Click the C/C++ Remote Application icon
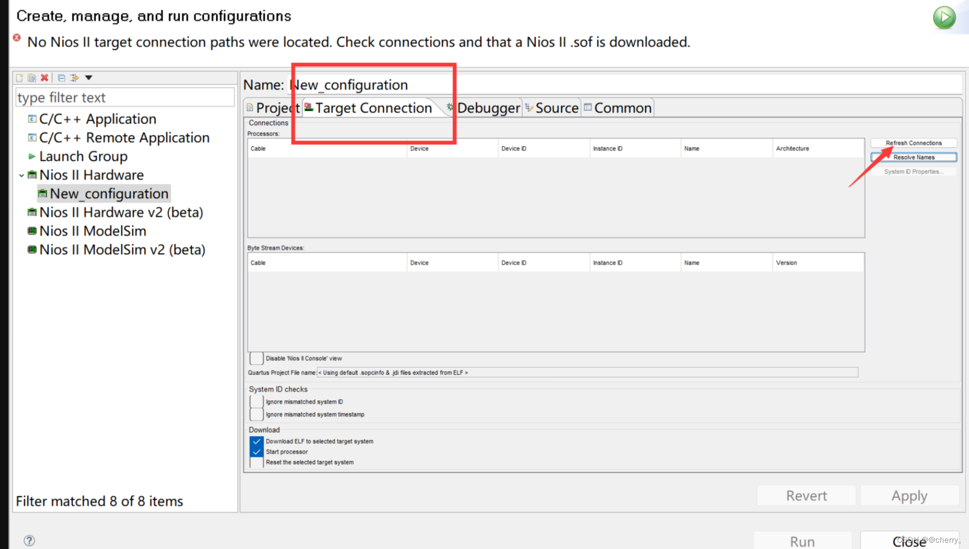The height and width of the screenshot is (549, 969). (x=32, y=138)
